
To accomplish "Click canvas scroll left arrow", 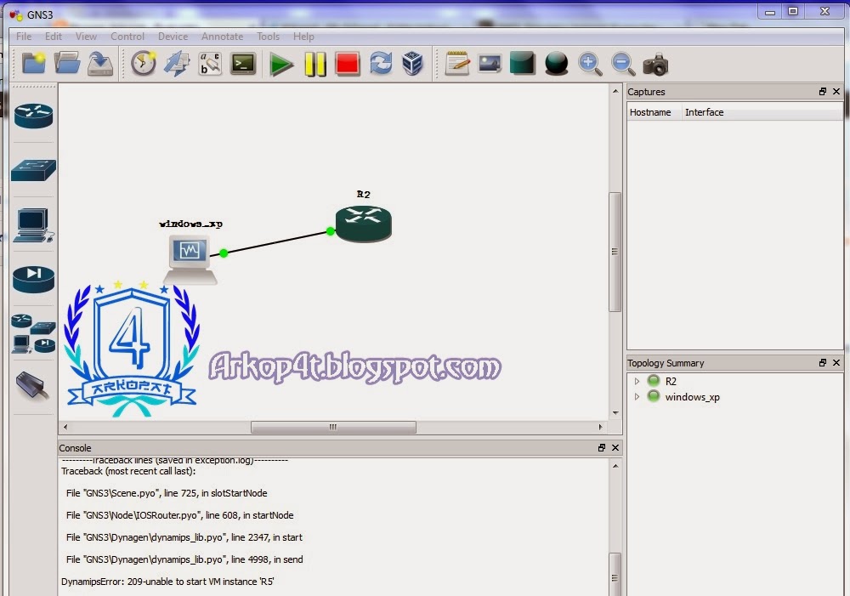I will 65,428.
